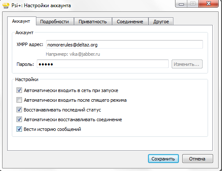This screenshot has height=171, width=222.
Task: Click the Отмена button
Action: coord(197,159)
